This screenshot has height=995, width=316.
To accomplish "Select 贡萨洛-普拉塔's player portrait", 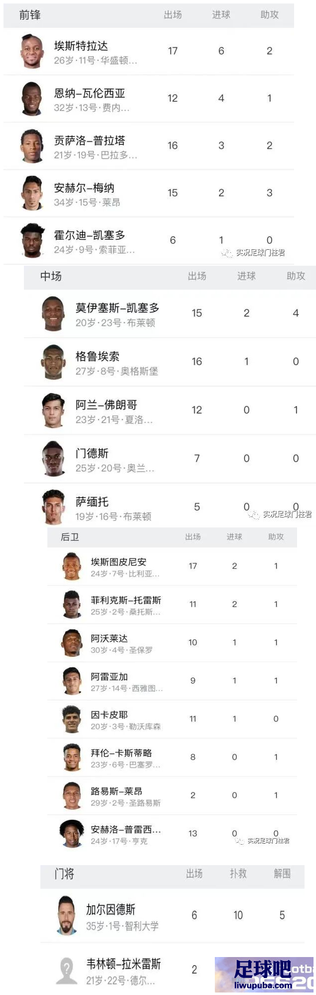I will coord(32,146).
